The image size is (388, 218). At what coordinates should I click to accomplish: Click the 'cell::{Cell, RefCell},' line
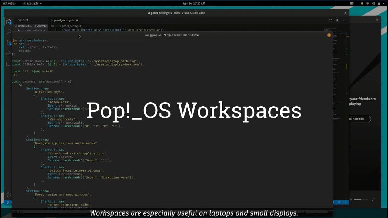39,48
